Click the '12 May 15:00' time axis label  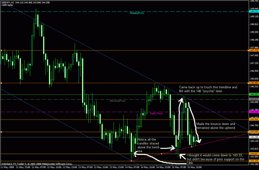[x=53, y=167]
